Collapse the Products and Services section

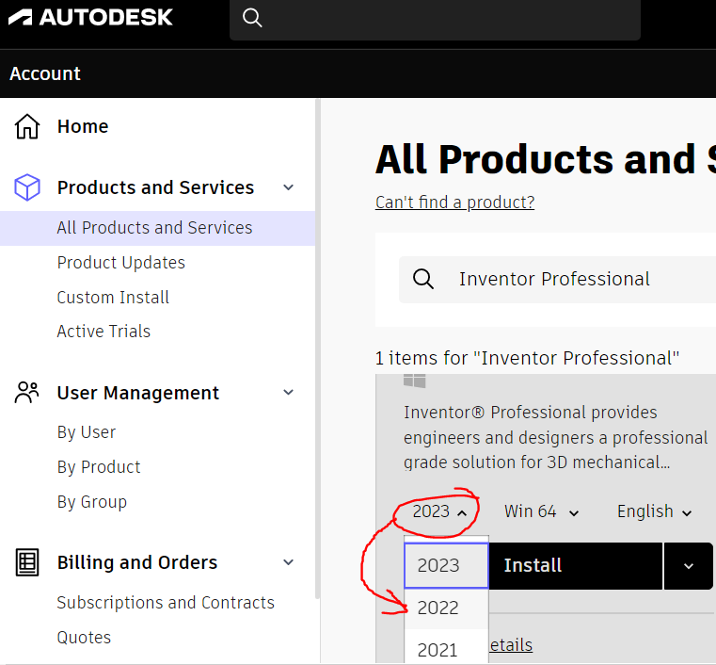tap(289, 187)
